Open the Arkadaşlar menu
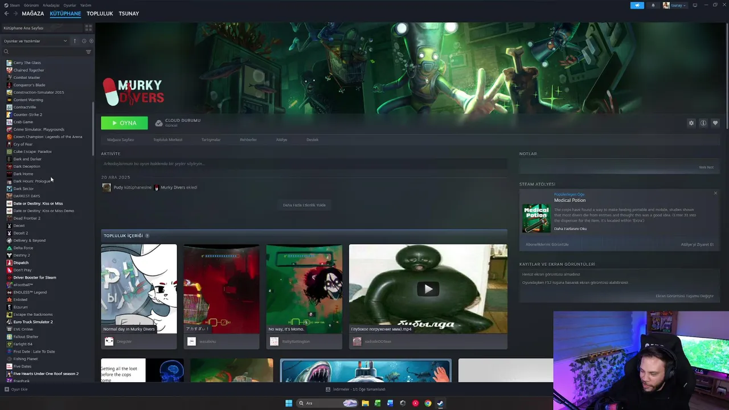Viewport: 729px width, 410px height. pos(51,5)
